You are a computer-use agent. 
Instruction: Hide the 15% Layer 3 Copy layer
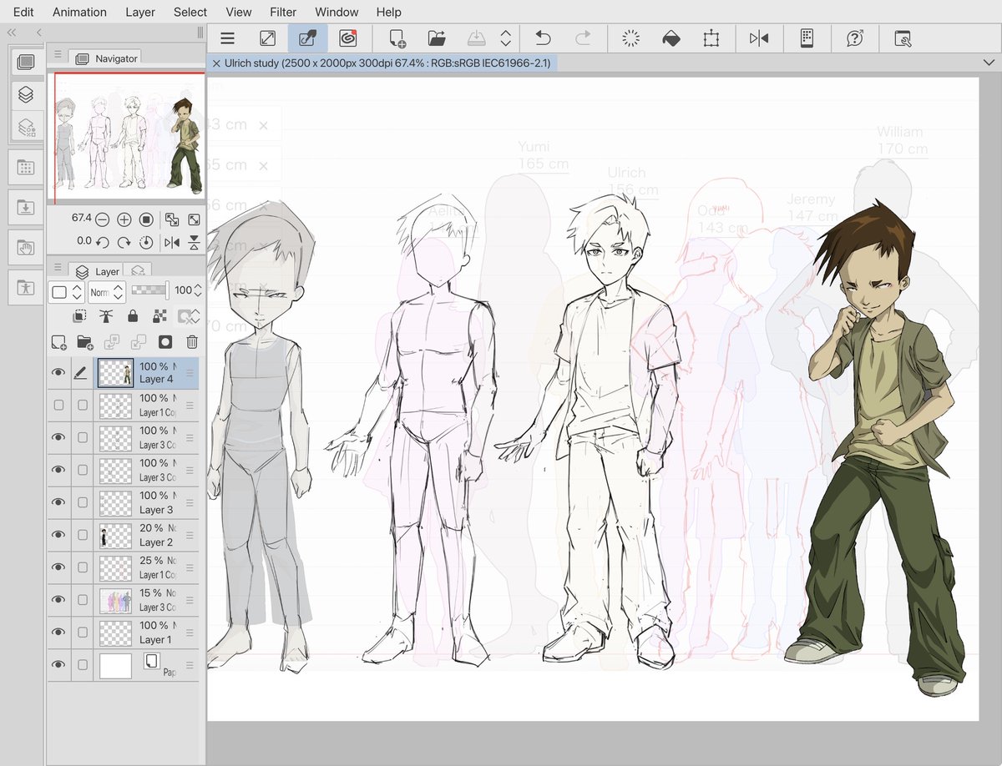tap(58, 600)
